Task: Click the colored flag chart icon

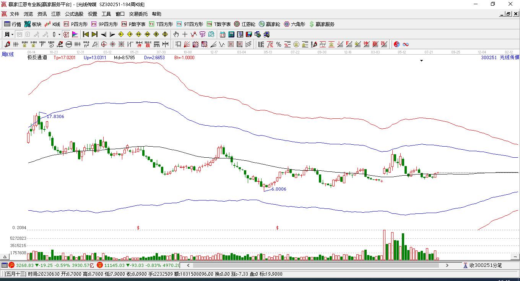Action: (x=75, y=34)
